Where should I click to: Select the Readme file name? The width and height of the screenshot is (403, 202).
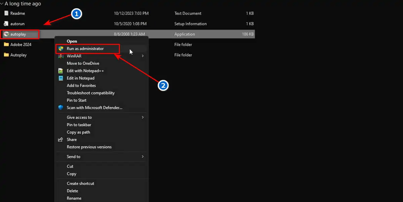coord(17,13)
